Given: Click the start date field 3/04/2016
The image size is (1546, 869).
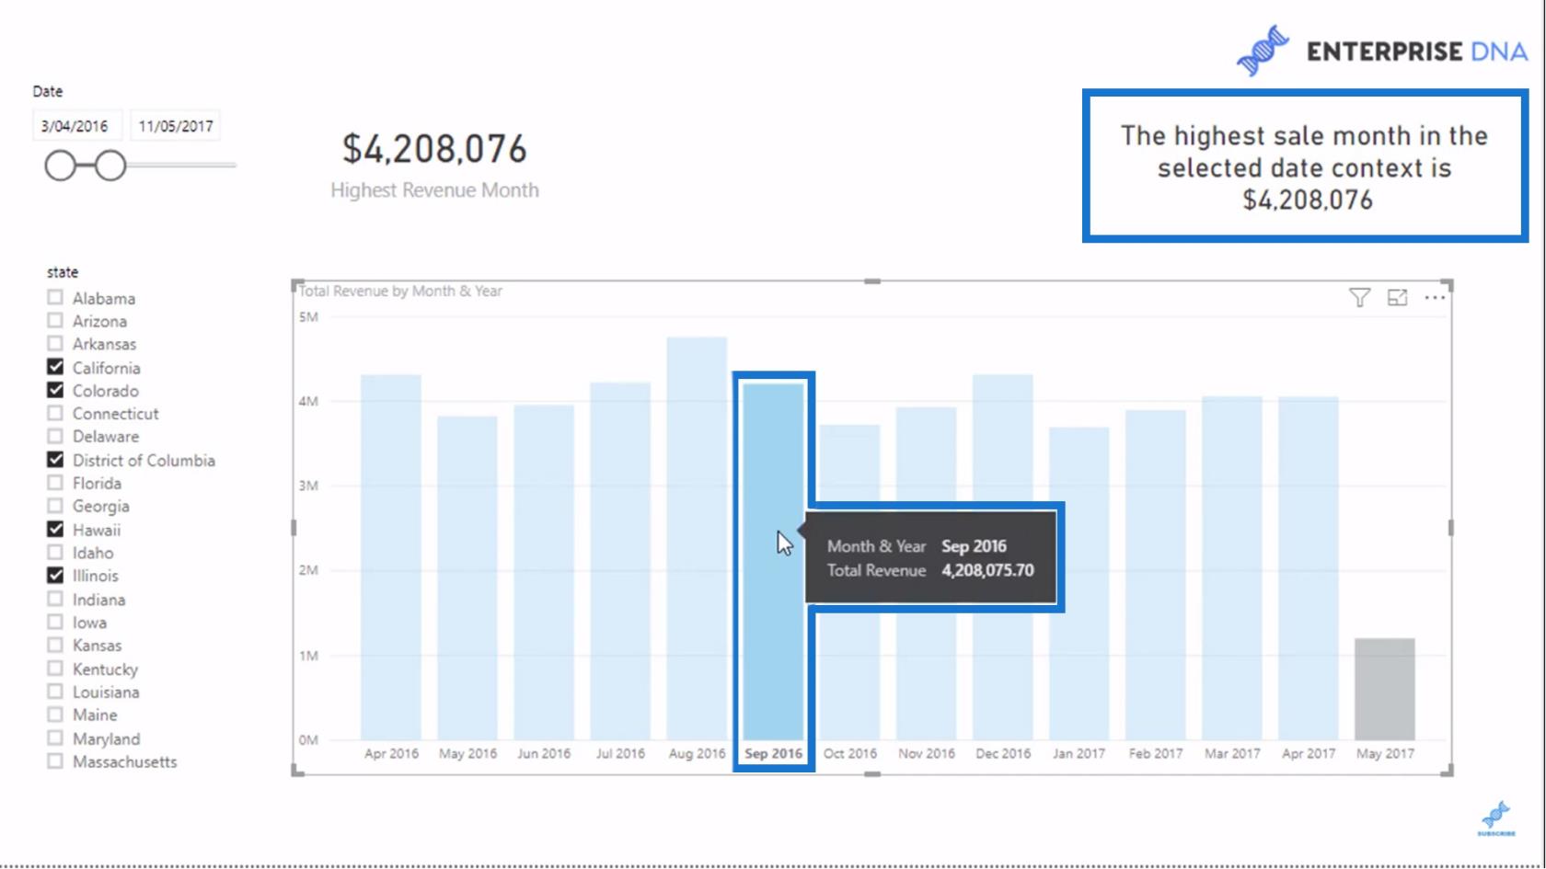Looking at the screenshot, I should (77, 126).
